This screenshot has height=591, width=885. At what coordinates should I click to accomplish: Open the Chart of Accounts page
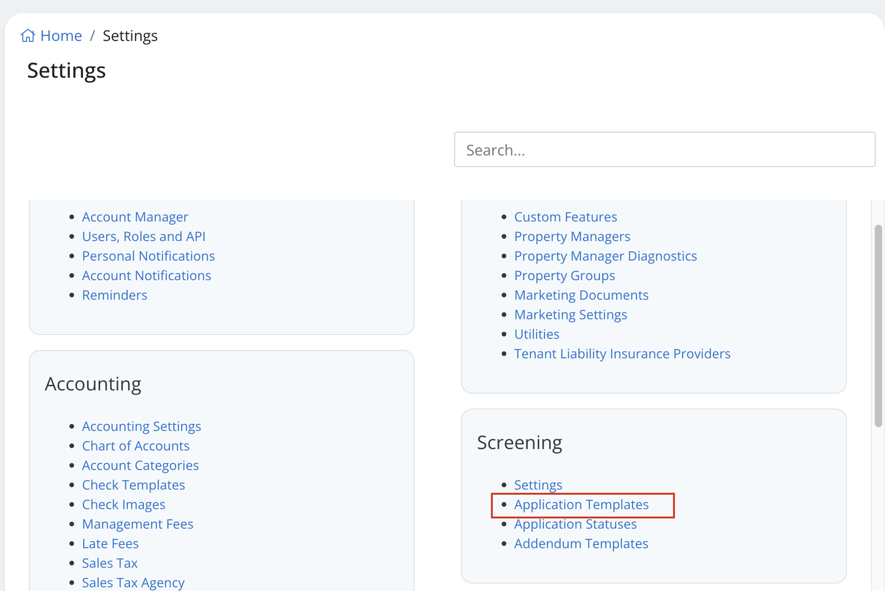pos(136,445)
